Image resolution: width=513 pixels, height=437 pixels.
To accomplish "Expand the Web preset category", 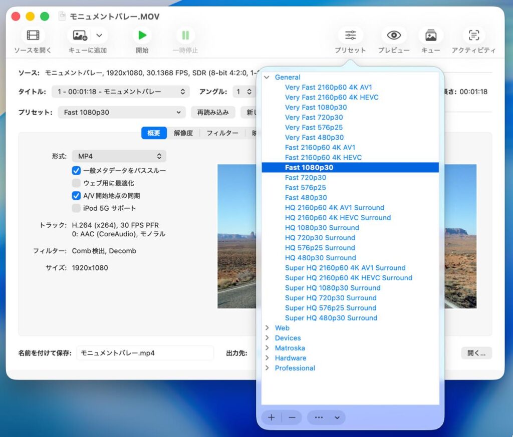I will [267, 328].
